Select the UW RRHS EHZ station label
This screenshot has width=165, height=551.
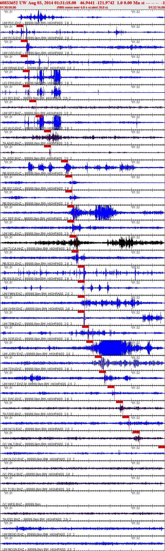click(x=38, y=68)
